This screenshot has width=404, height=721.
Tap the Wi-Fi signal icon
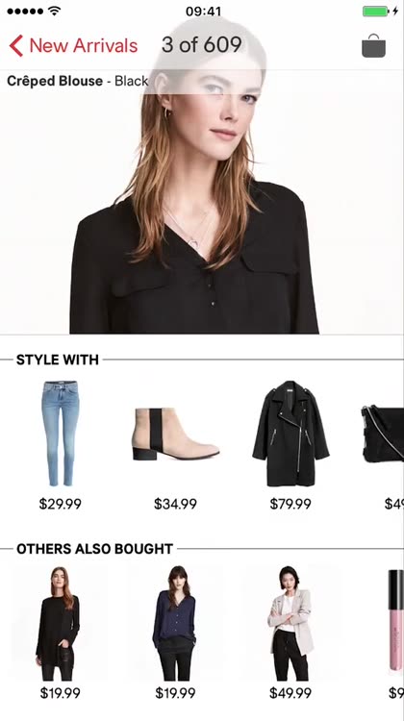(x=54, y=11)
